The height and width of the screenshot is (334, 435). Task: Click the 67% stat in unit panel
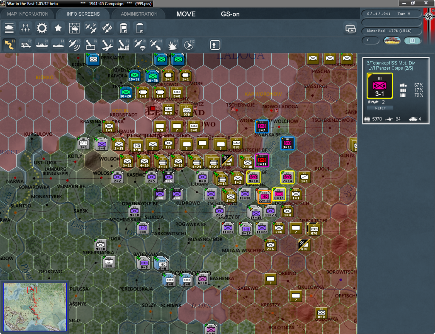tap(418, 85)
